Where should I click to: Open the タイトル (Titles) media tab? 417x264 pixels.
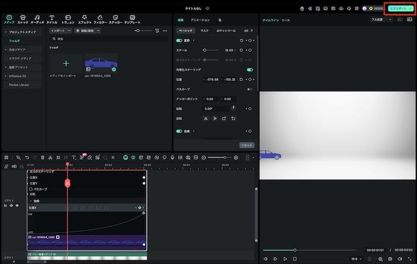coord(52,20)
